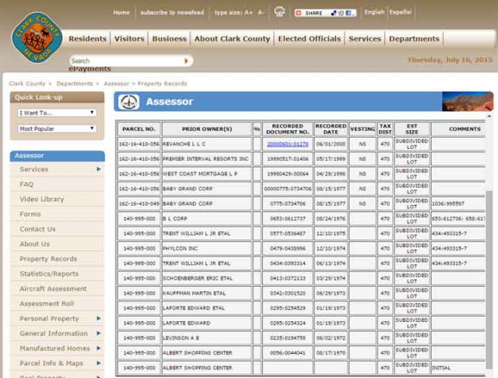Click the search arrow submit icon

pyautogui.click(x=187, y=61)
